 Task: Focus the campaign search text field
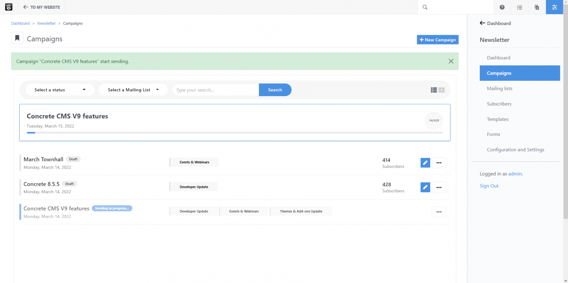[x=216, y=90]
